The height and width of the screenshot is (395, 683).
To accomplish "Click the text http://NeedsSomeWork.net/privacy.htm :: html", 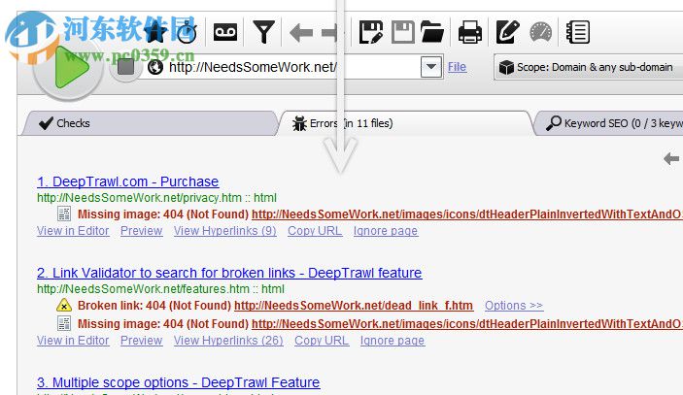I will point(156,198).
